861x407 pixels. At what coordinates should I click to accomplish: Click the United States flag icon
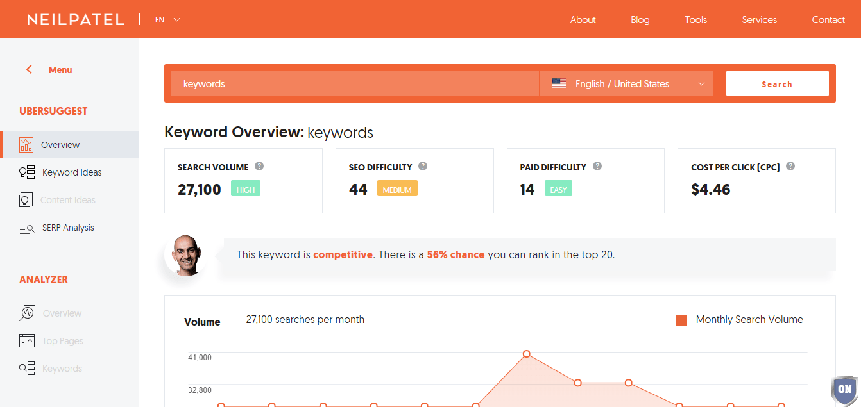tap(559, 83)
